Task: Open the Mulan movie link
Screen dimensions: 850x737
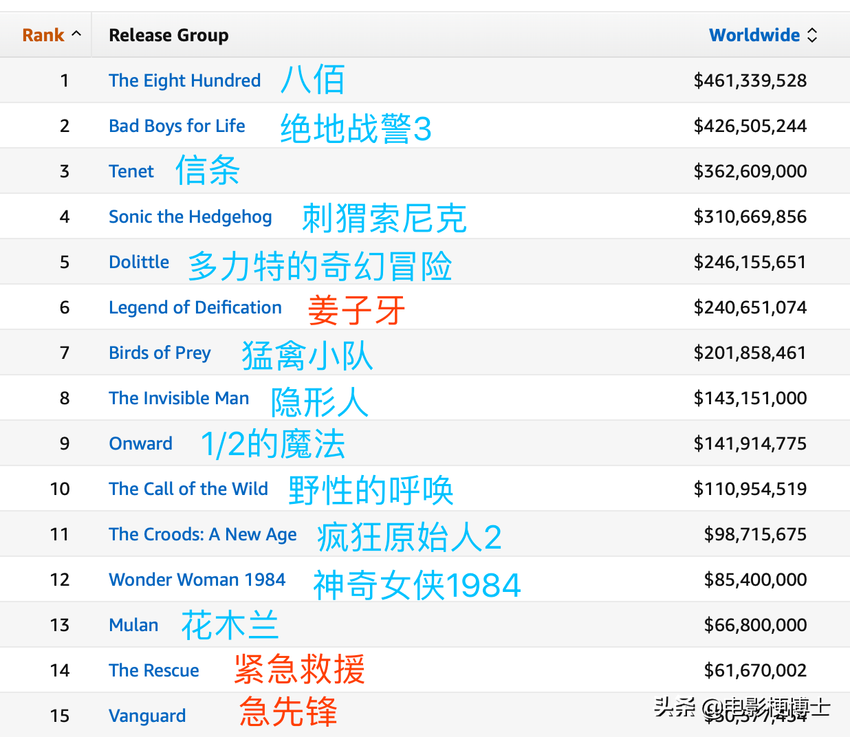Action: pos(133,625)
